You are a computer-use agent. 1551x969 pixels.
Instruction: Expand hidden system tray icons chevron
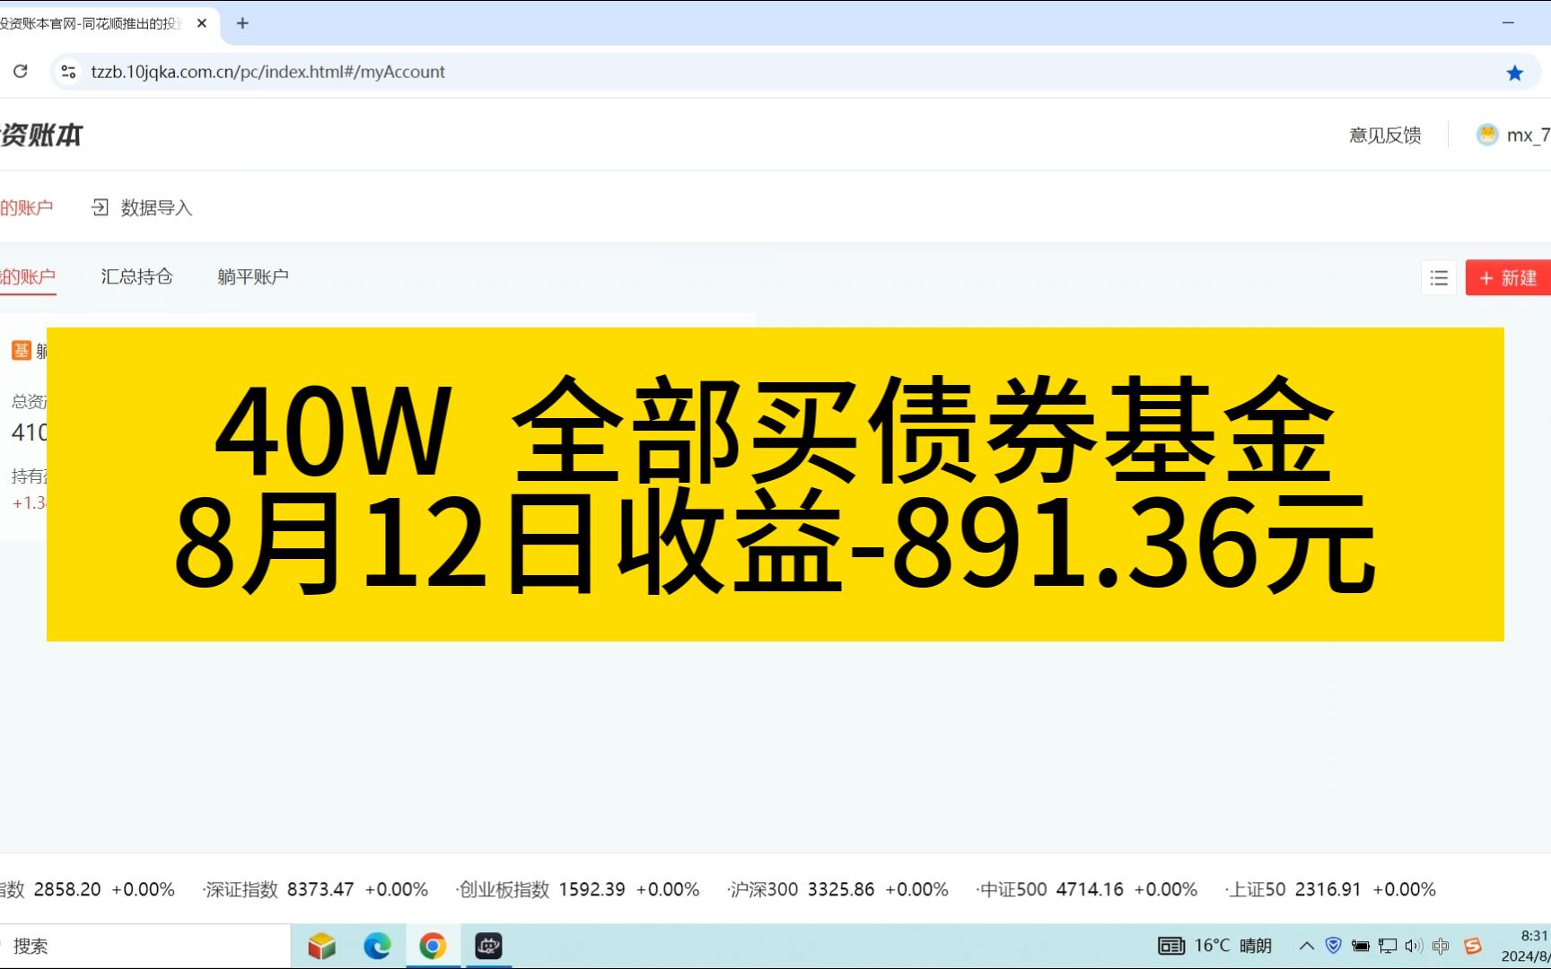click(x=1307, y=946)
